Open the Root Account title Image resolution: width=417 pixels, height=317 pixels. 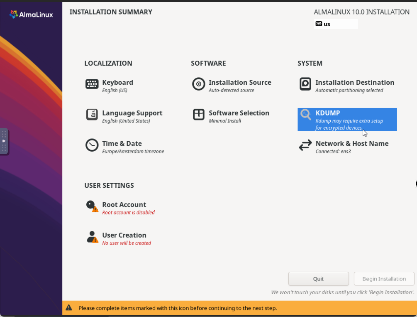(124, 204)
